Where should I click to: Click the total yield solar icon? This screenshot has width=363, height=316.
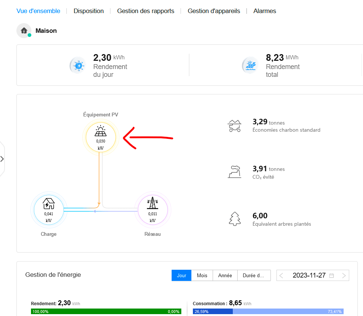251,66
